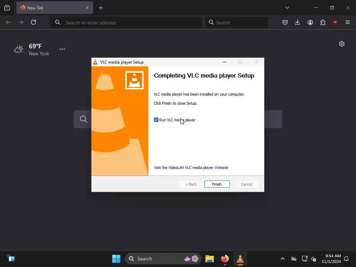Select the New Tab tab in Firefox
The image size is (356, 267).
click(55, 8)
